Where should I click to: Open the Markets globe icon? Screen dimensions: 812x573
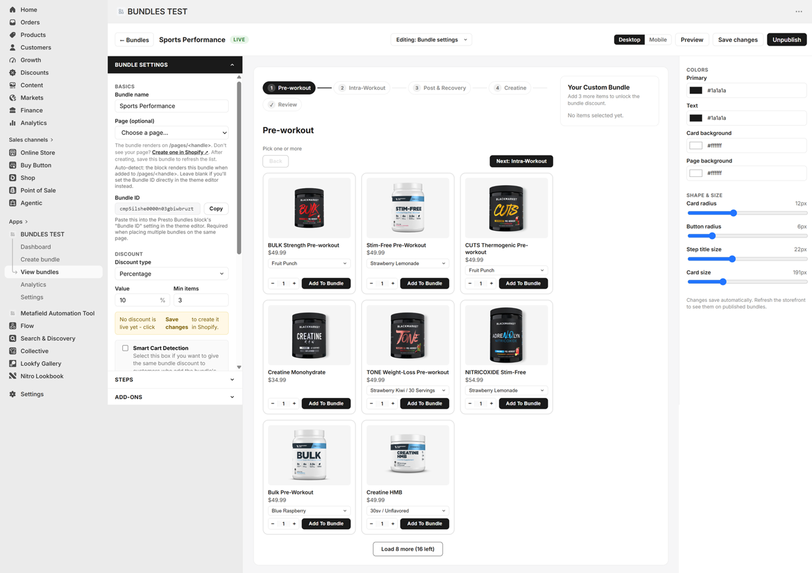click(12, 97)
